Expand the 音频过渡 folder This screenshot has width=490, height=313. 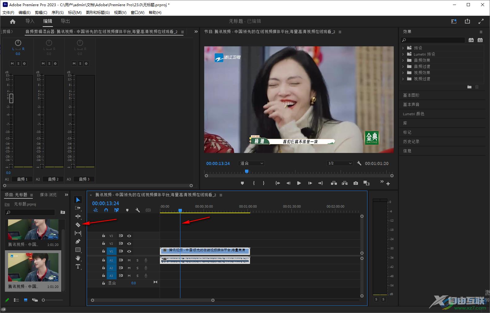pos(403,66)
